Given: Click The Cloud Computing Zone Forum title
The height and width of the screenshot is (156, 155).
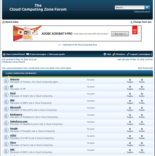Looking at the screenshot, I should click(38, 7).
